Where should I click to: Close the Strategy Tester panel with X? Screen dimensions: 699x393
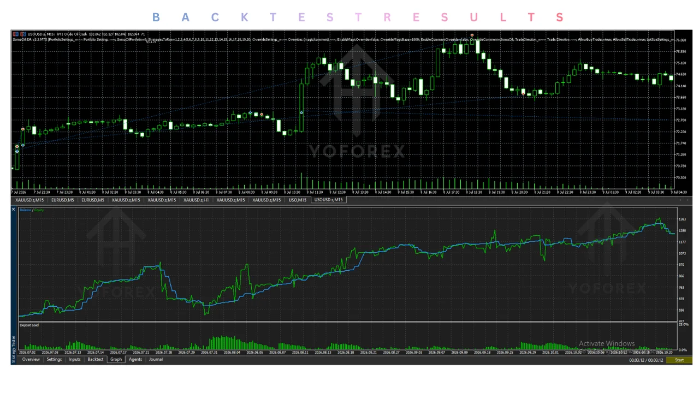14,210
